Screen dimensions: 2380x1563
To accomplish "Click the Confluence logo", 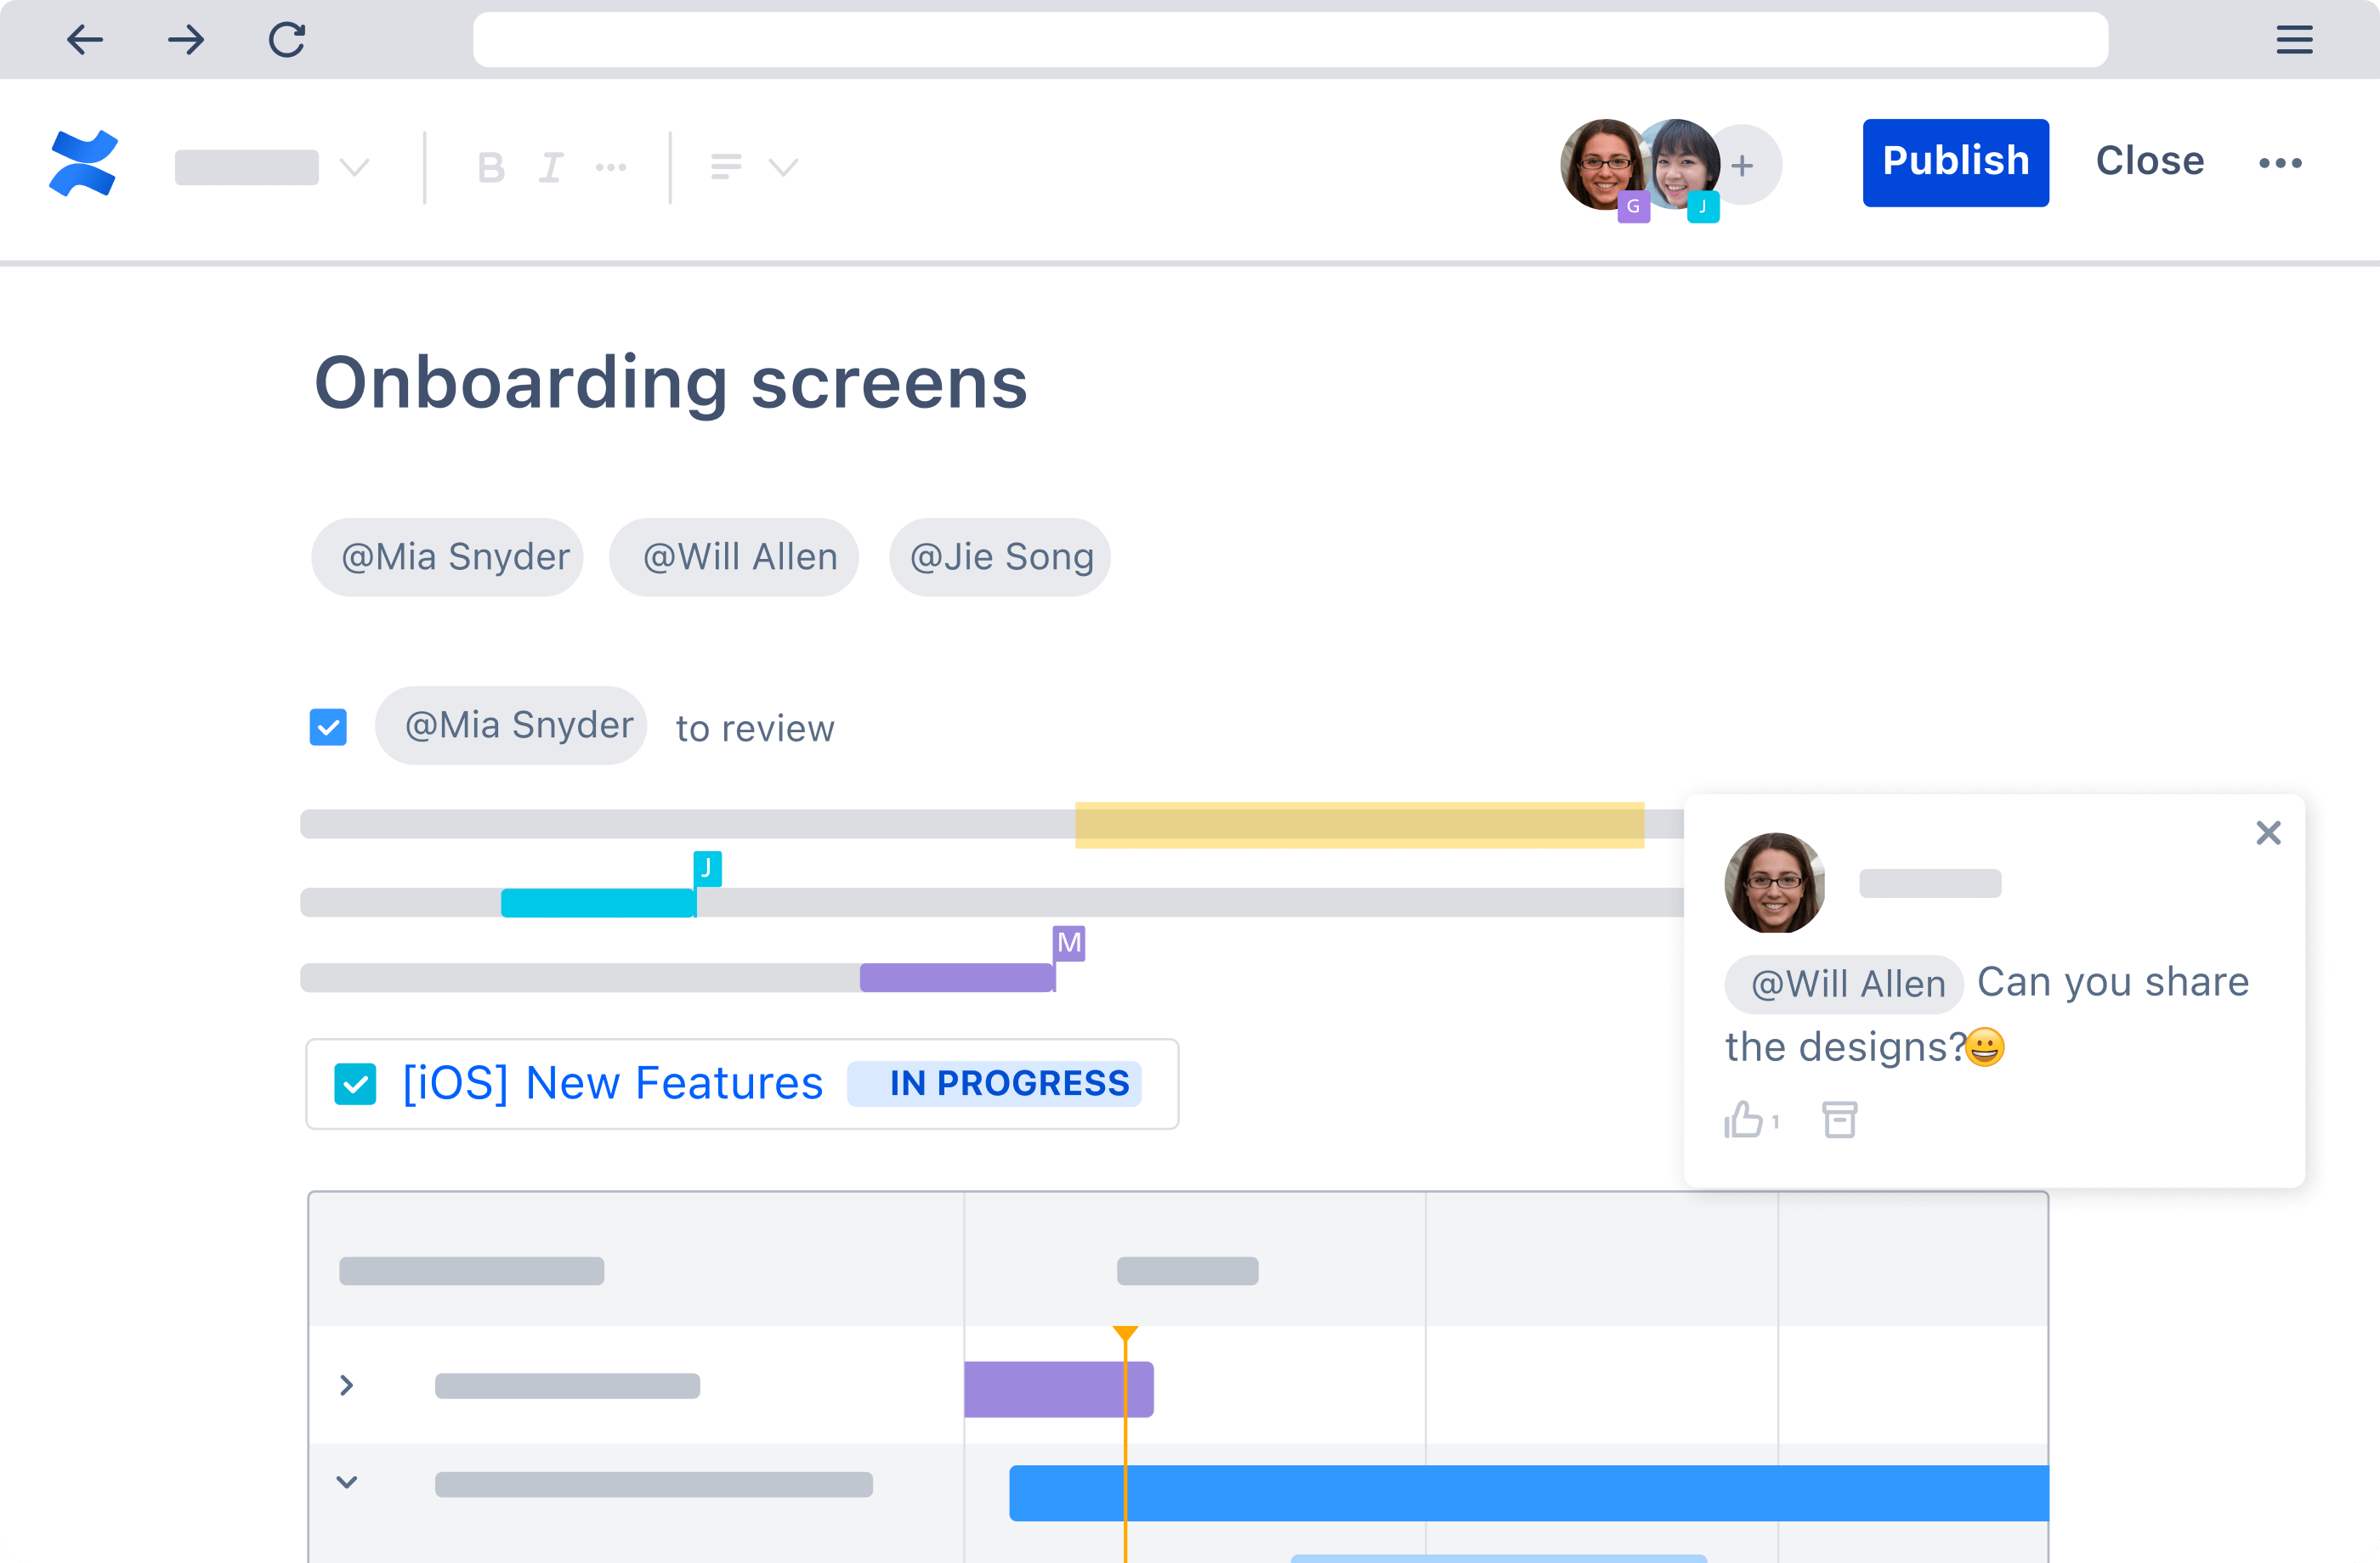I will tap(83, 163).
